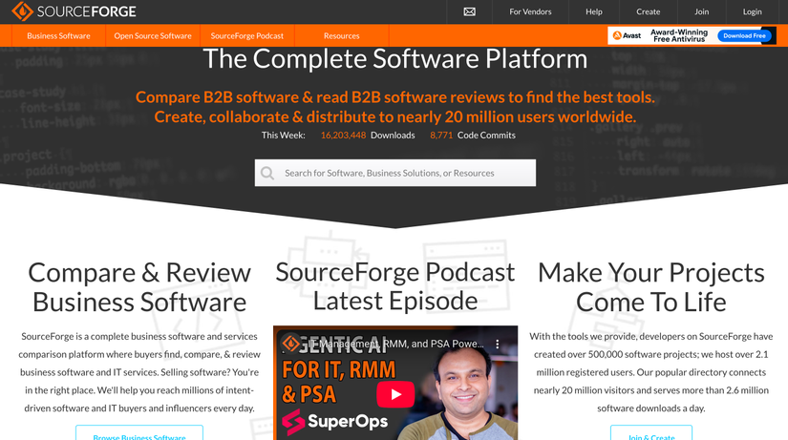Click the 8,771 code commits count
788x440 pixels.
441,136
